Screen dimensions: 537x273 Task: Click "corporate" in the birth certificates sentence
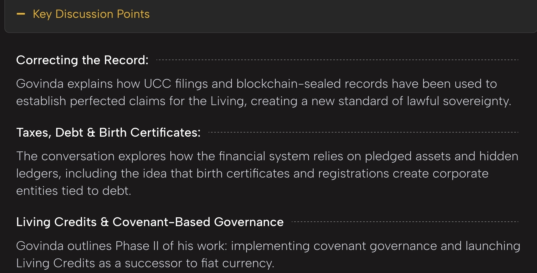[x=460, y=173]
